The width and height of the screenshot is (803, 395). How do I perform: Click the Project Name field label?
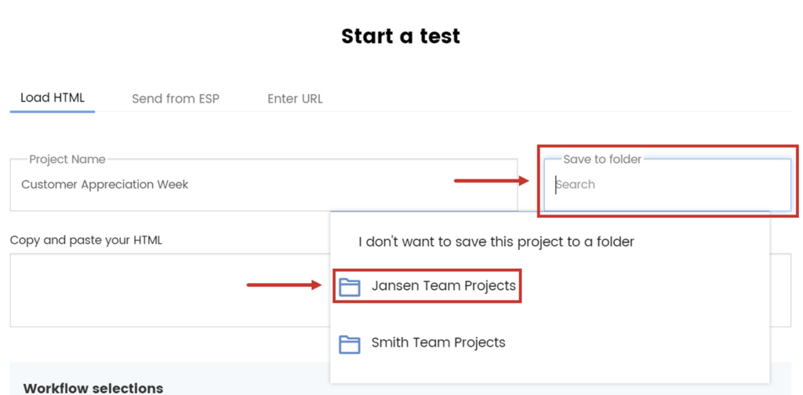point(67,159)
